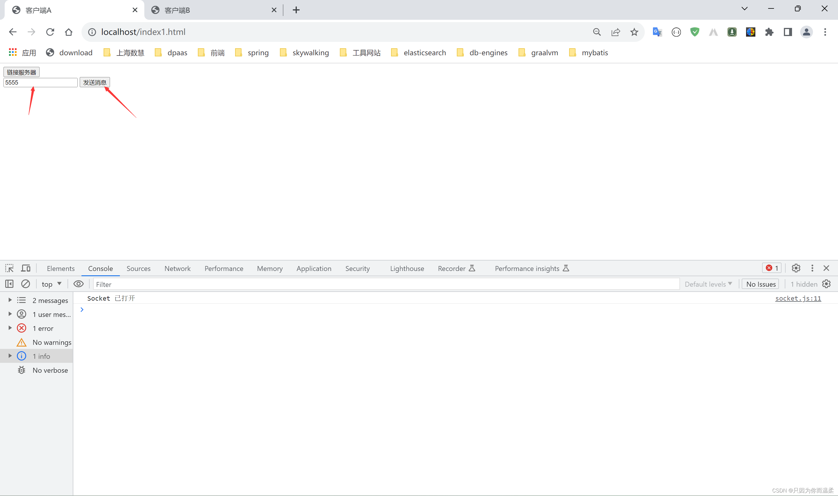This screenshot has height=496, width=838.
Task: Expand the 2 messages tree item
Action: (8, 300)
